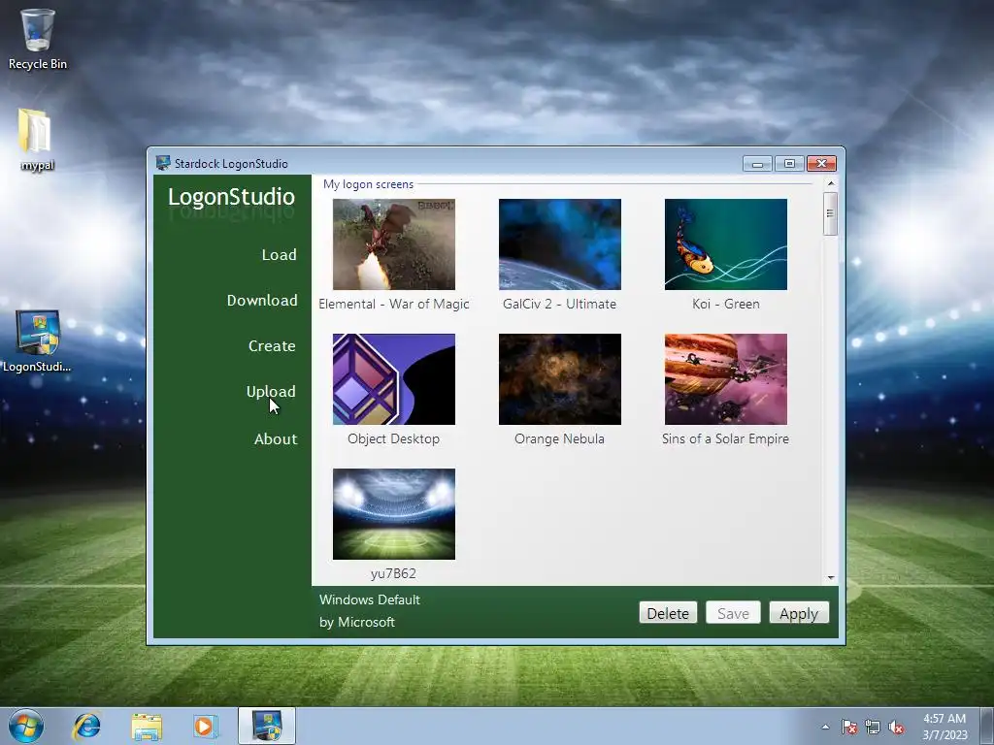Click the Delete button

[668, 613]
